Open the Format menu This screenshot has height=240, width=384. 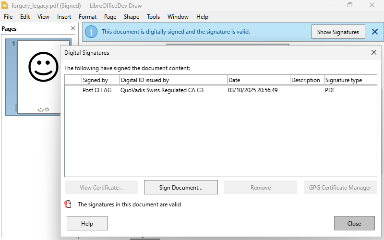click(x=87, y=17)
